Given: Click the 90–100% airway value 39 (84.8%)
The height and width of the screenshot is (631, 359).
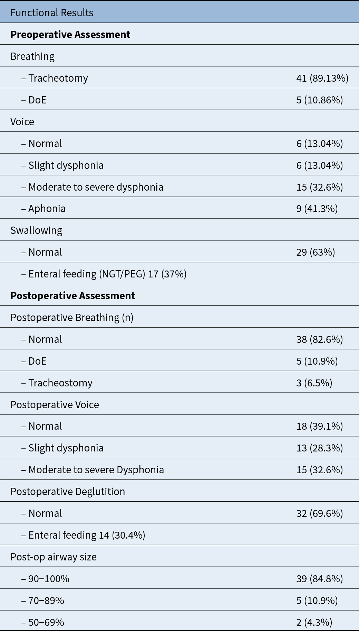Looking at the screenshot, I should [x=320, y=579].
